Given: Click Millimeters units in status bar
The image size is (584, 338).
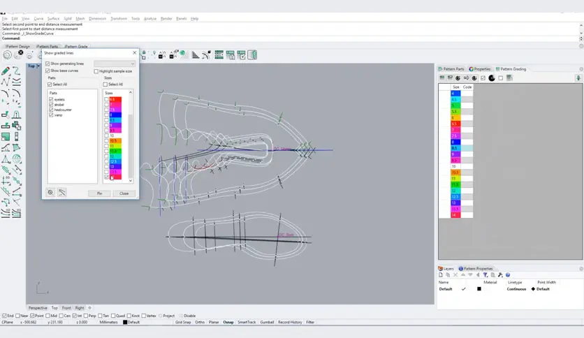Looking at the screenshot, I should 108,322.
